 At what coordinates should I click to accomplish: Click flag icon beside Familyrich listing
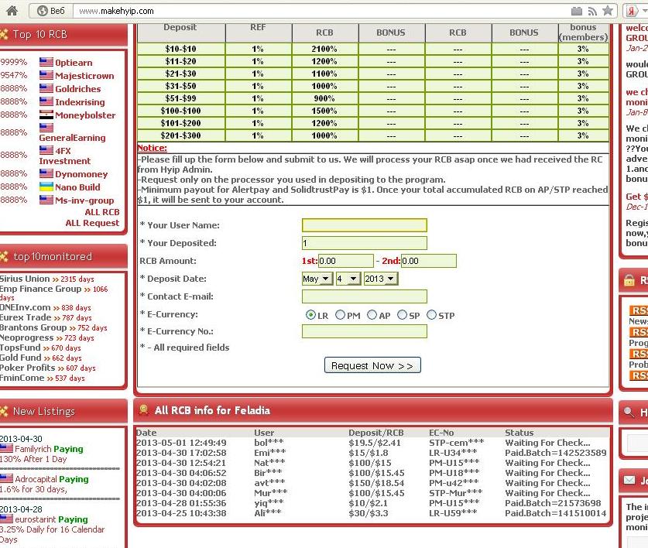coord(7,448)
